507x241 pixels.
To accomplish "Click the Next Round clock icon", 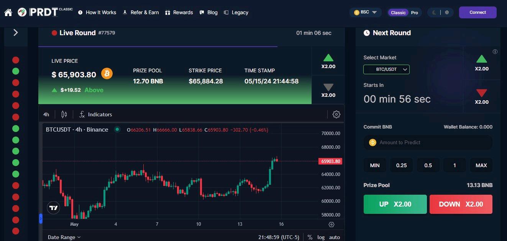I will [367, 33].
